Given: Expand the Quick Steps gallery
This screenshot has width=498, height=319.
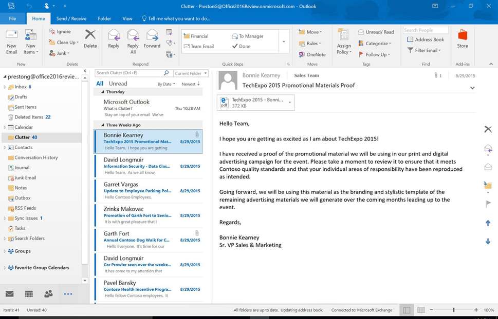Looking at the screenshot, I should pos(284,42).
